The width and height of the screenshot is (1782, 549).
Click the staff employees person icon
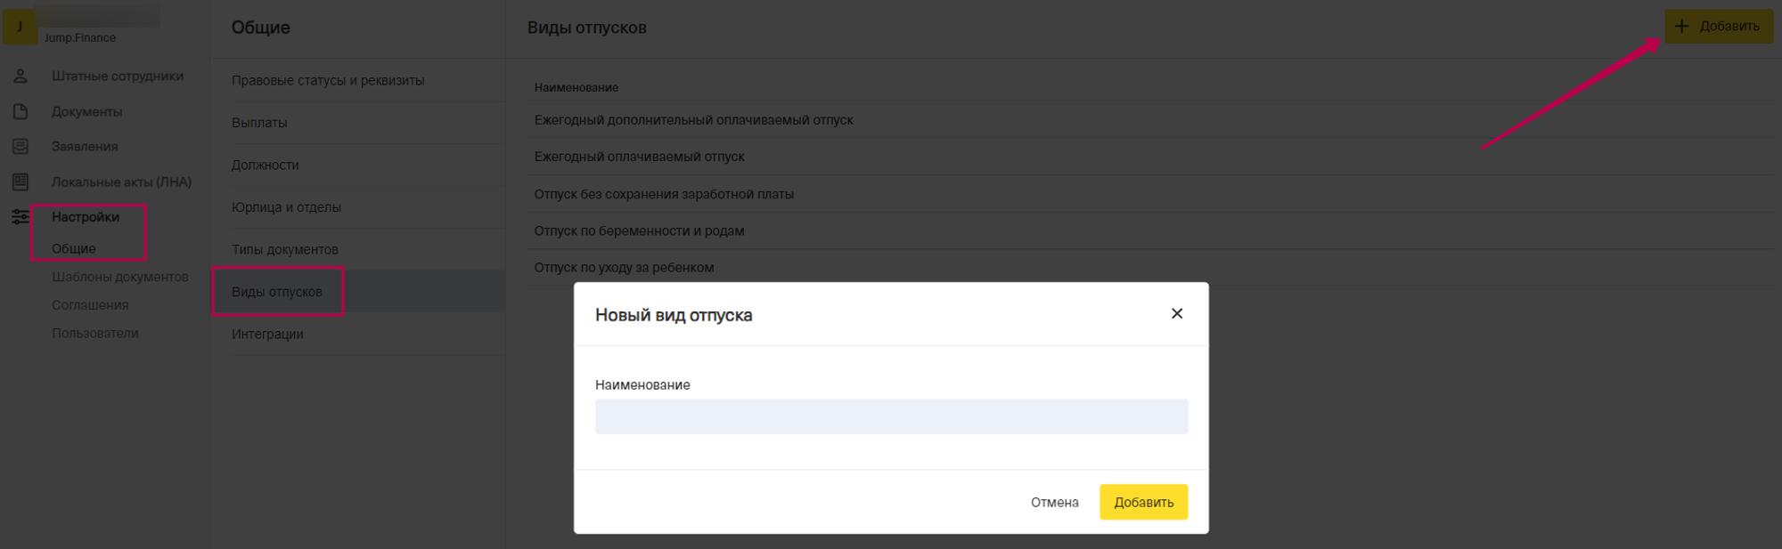[20, 77]
